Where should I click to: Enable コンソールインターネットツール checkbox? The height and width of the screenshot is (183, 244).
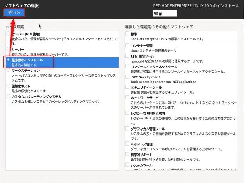(127, 66)
